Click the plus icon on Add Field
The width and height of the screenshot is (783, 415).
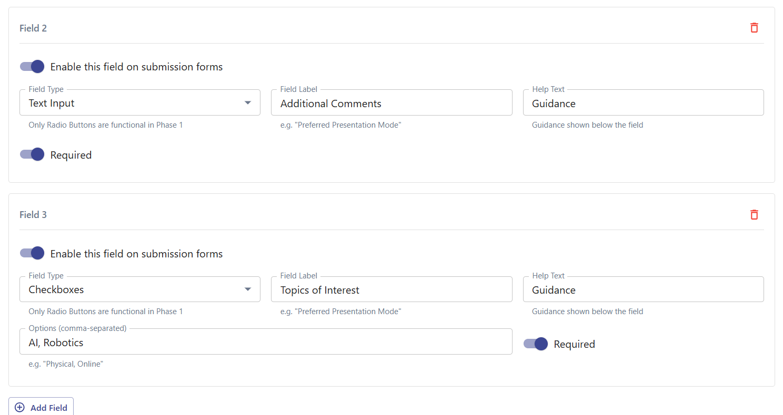click(x=19, y=408)
